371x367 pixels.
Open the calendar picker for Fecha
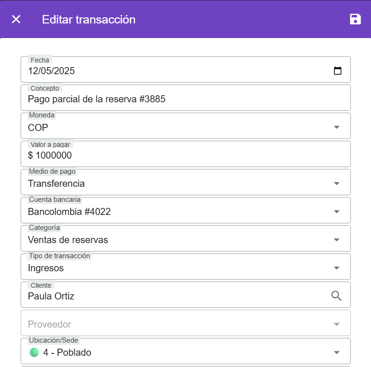(x=337, y=71)
